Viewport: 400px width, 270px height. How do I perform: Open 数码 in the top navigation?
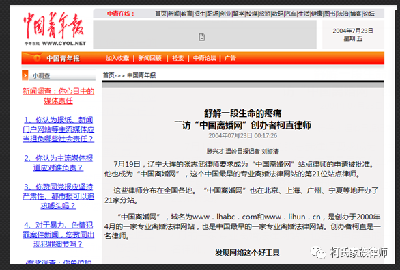click(278, 14)
